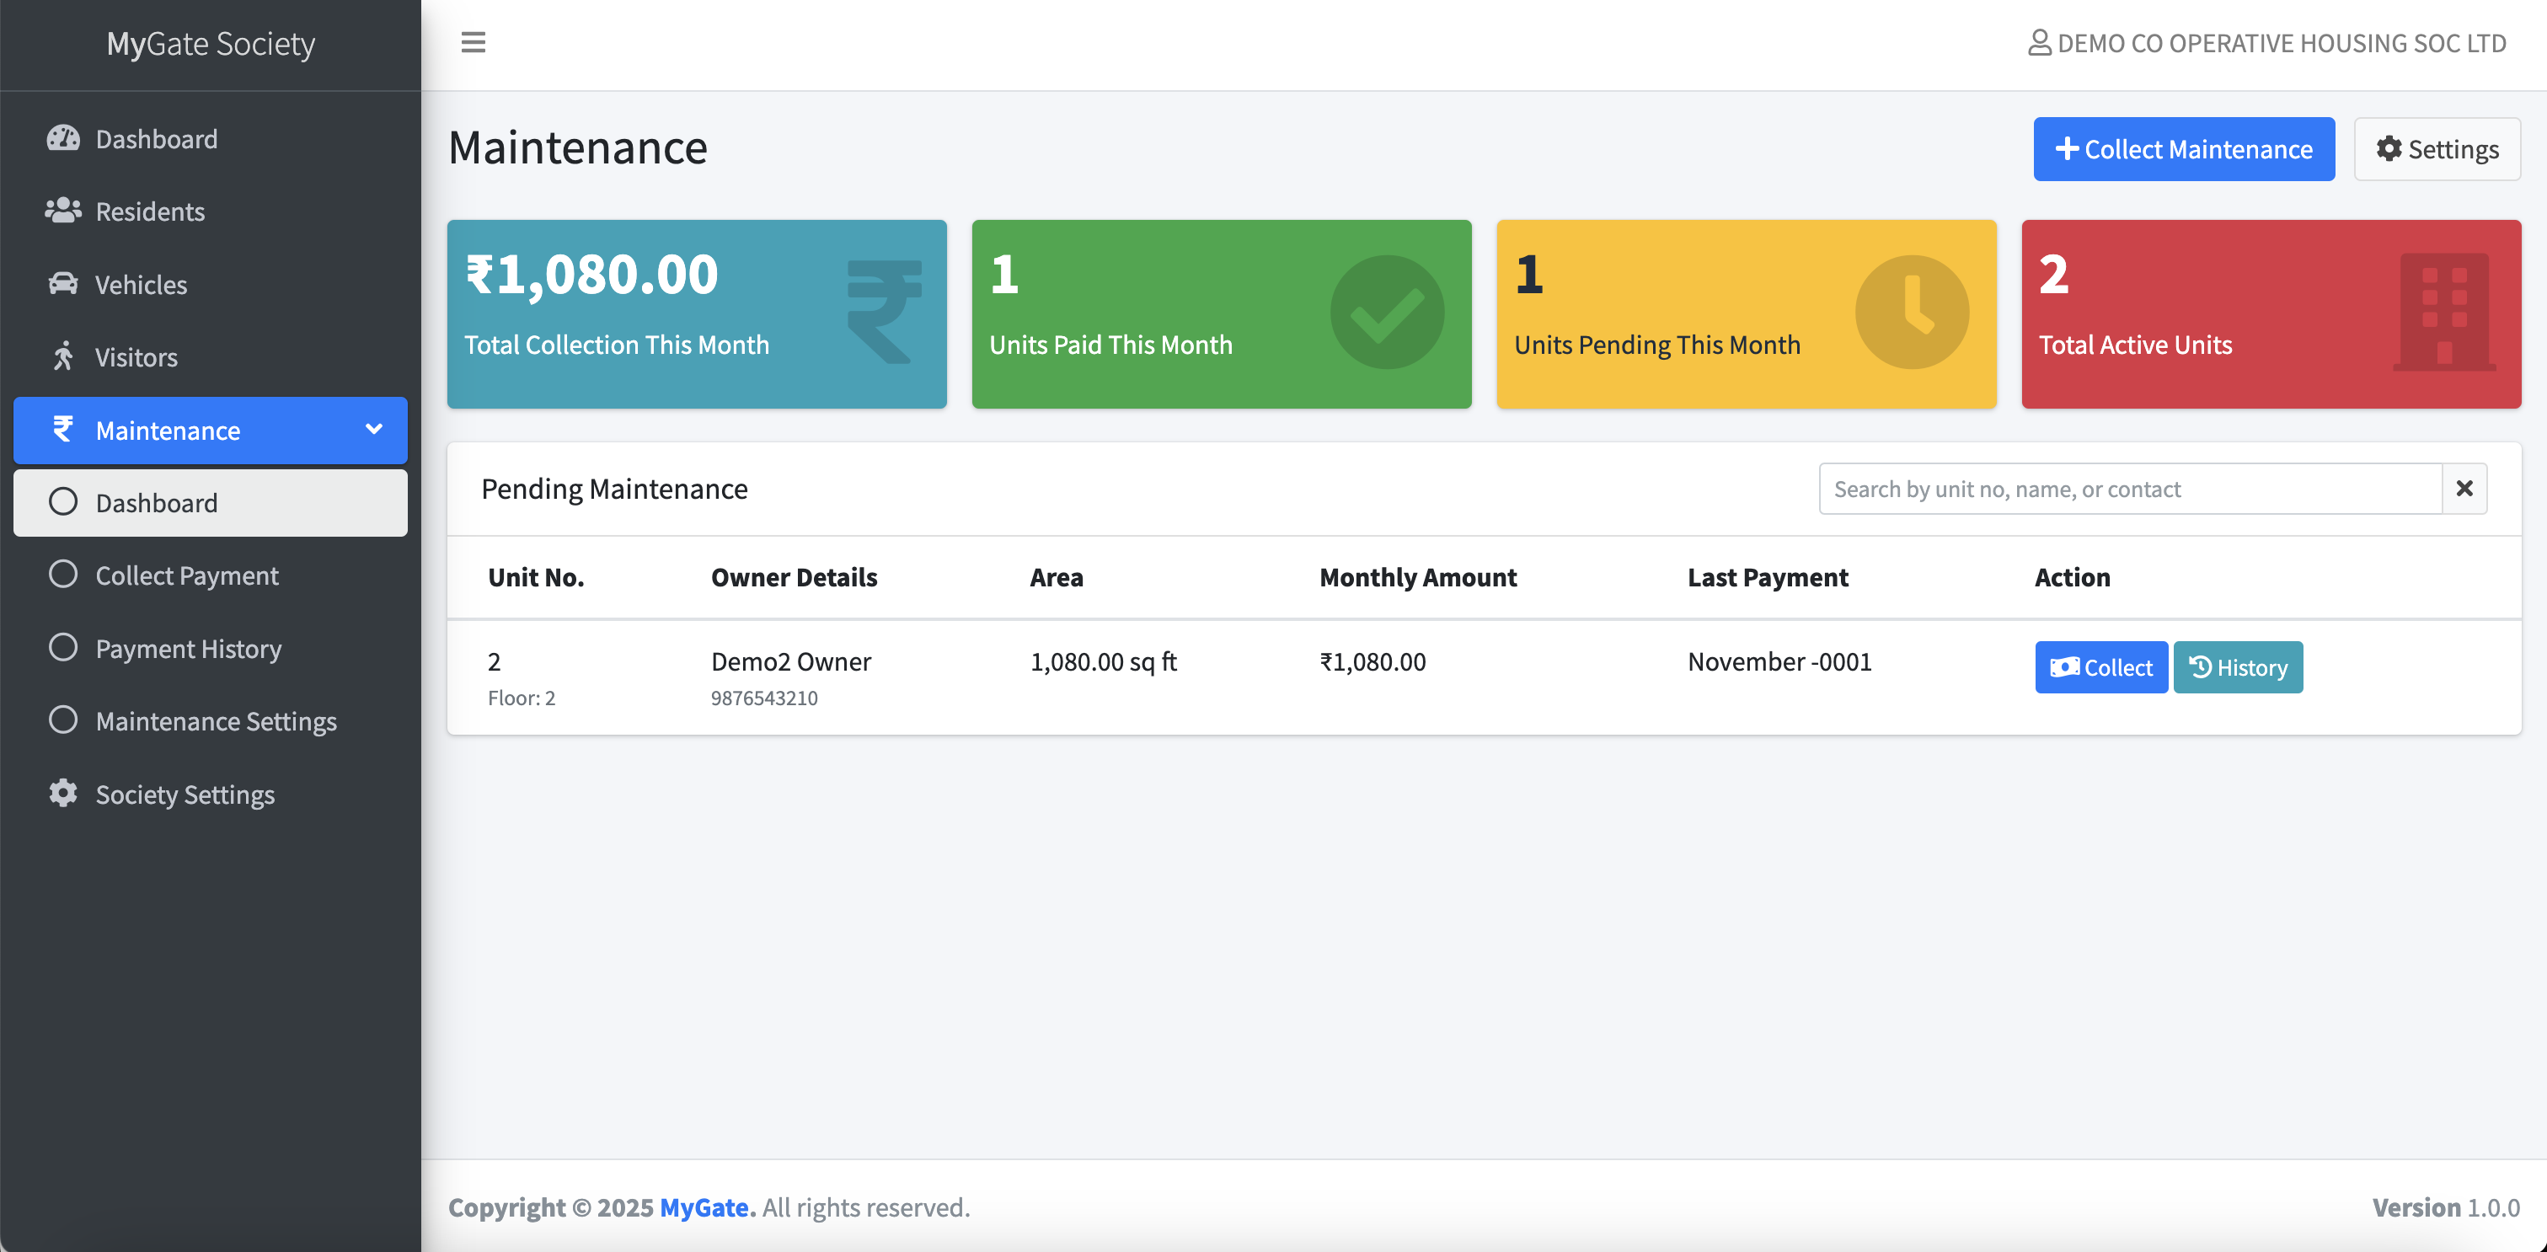This screenshot has width=2547, height=1252.
Task: Open Payment History submenu item
Action: click(x=211, y=648)
